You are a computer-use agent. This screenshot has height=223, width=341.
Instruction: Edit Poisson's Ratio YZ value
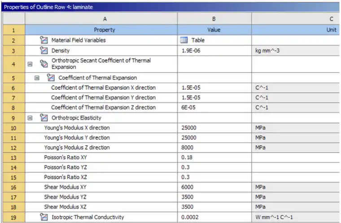click(214, 167)
